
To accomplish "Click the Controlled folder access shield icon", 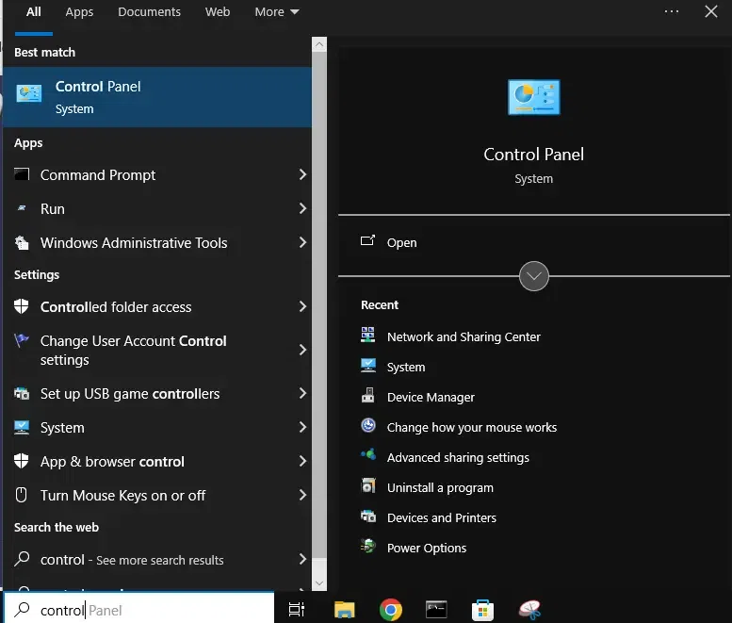I will coord(22,306).
